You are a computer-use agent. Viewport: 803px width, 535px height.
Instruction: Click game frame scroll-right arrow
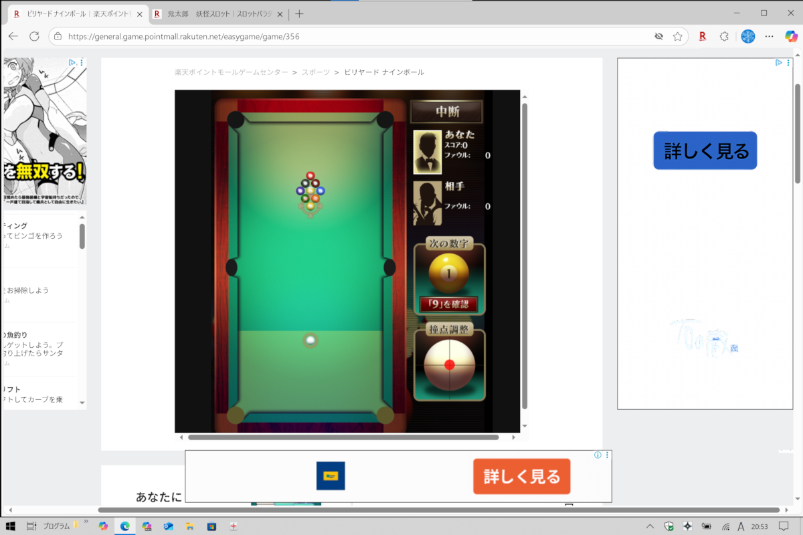pyautogui.click(x=514, y=437)
